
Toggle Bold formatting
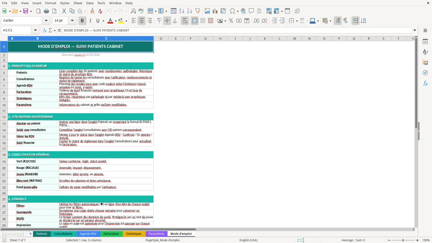(x=82, y=21)
